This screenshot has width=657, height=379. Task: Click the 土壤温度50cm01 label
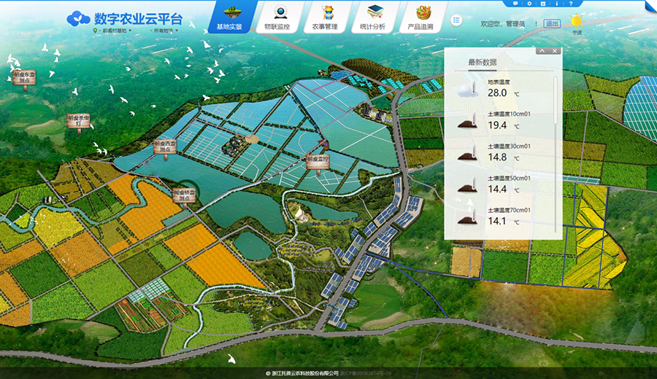click(x=509, y=179)
